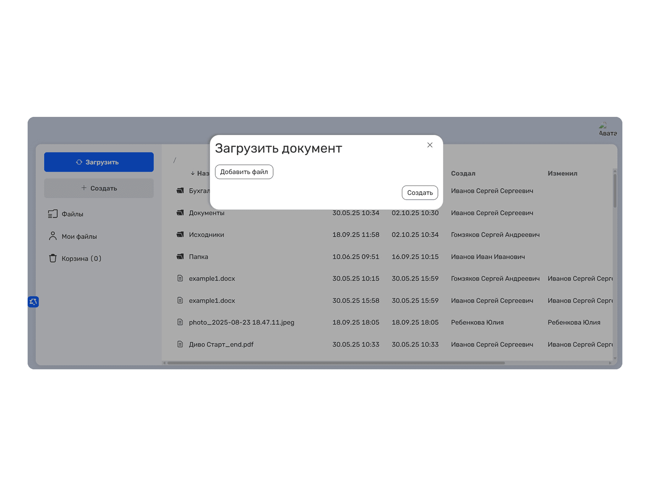Click the blue Загрузить sidebar button
650x487 pixels.
99,162
